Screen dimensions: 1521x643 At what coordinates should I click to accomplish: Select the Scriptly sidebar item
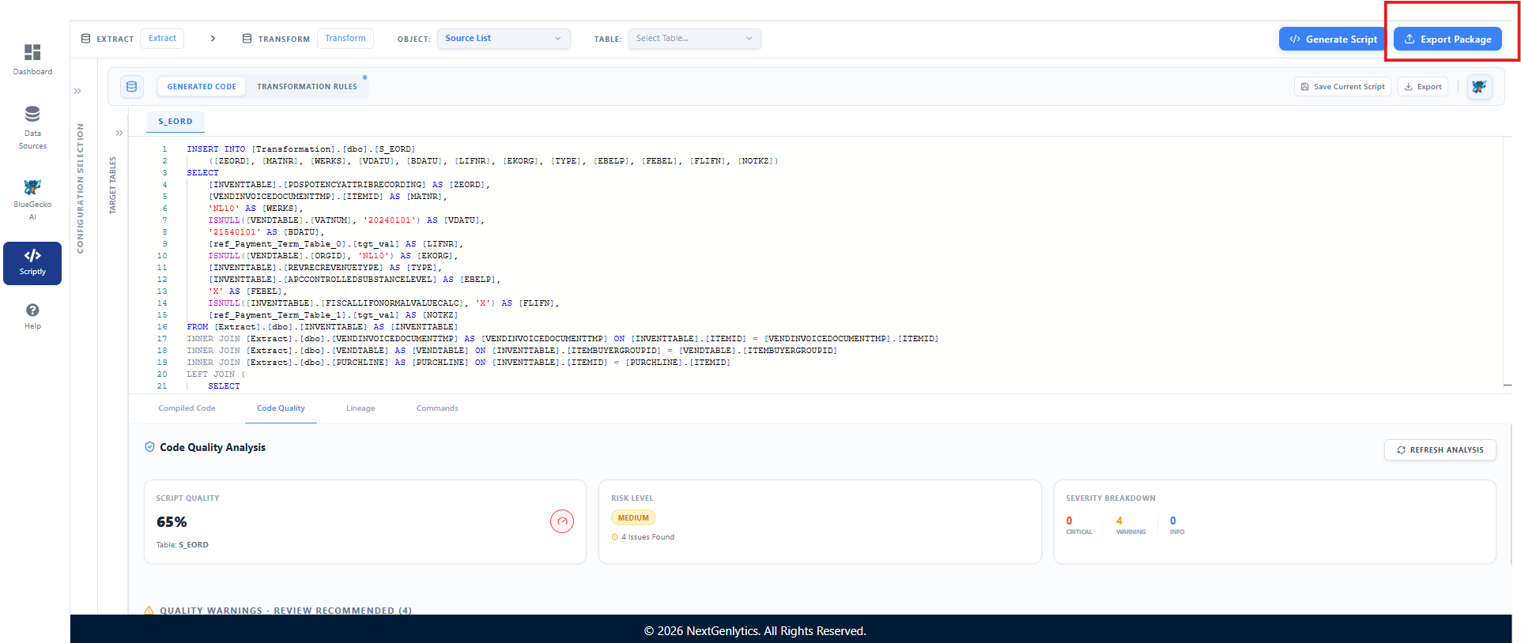32,263
